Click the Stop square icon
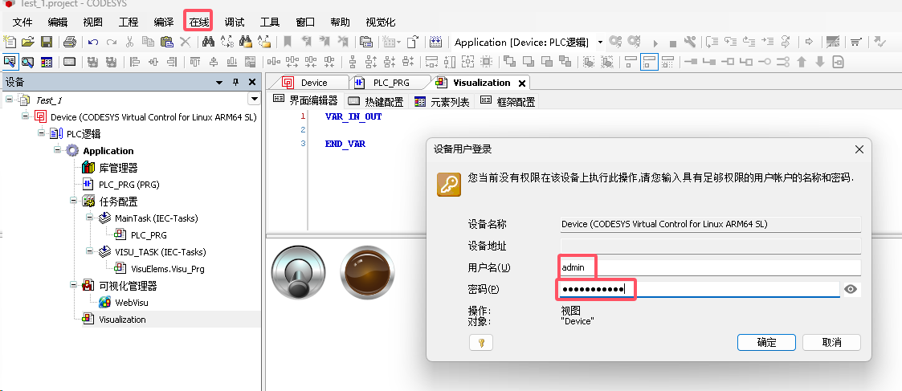This screenshot has width=902, height=391. 672,43
